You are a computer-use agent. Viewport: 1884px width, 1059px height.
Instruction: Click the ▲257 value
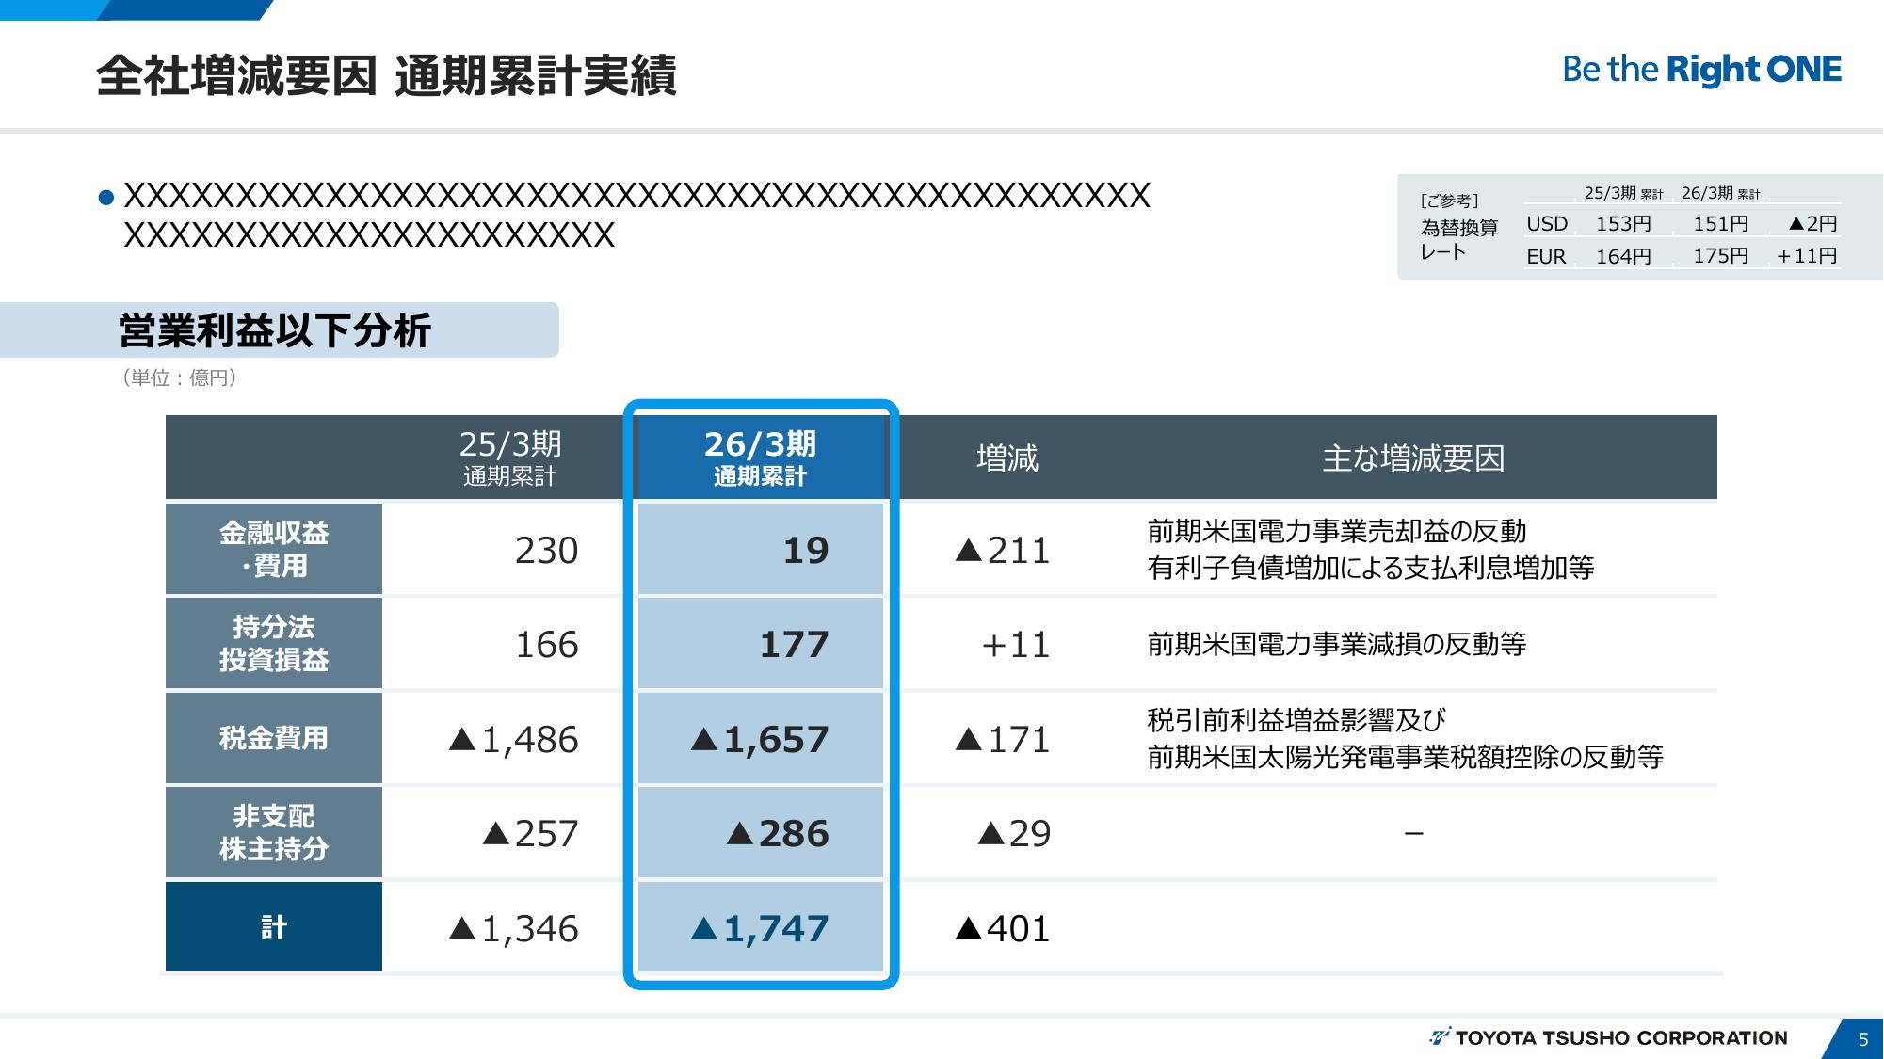(530, 834)
